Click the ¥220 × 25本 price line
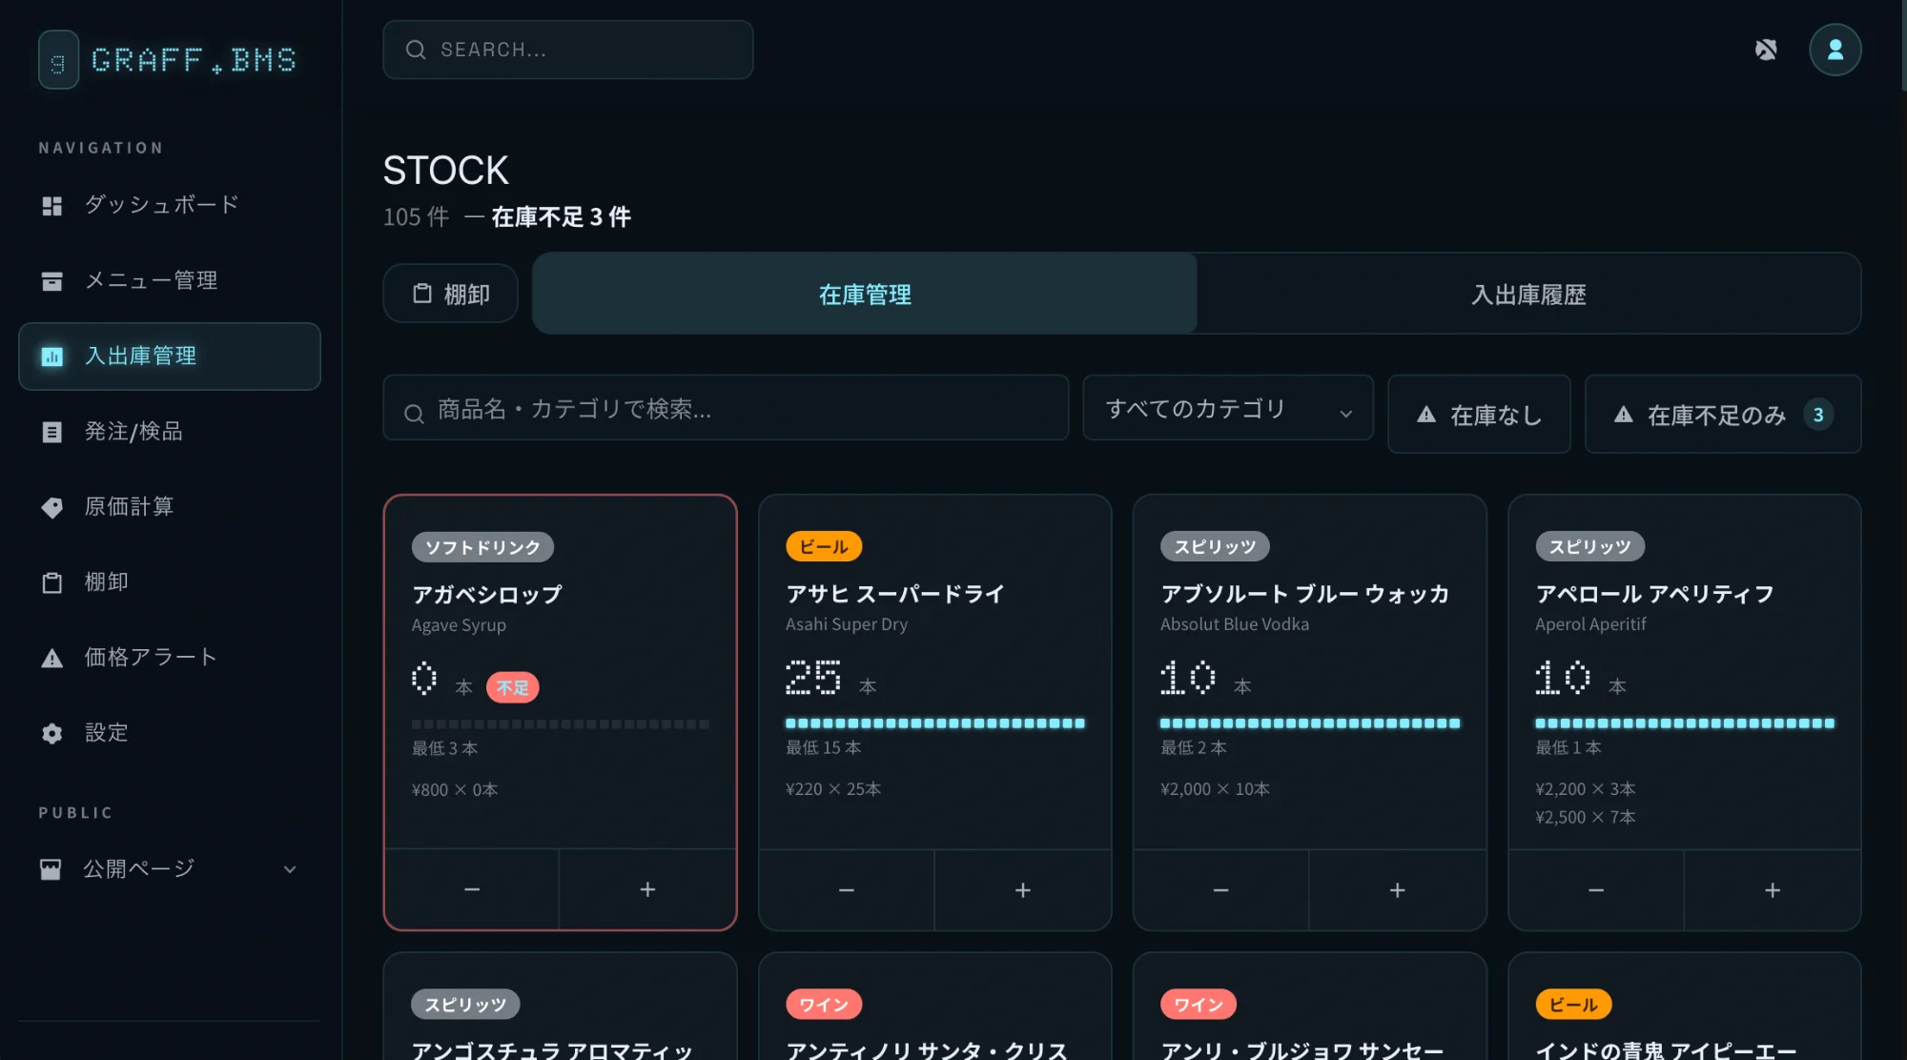Viewport: 1907px width, 1060px height. pos(833,789)
